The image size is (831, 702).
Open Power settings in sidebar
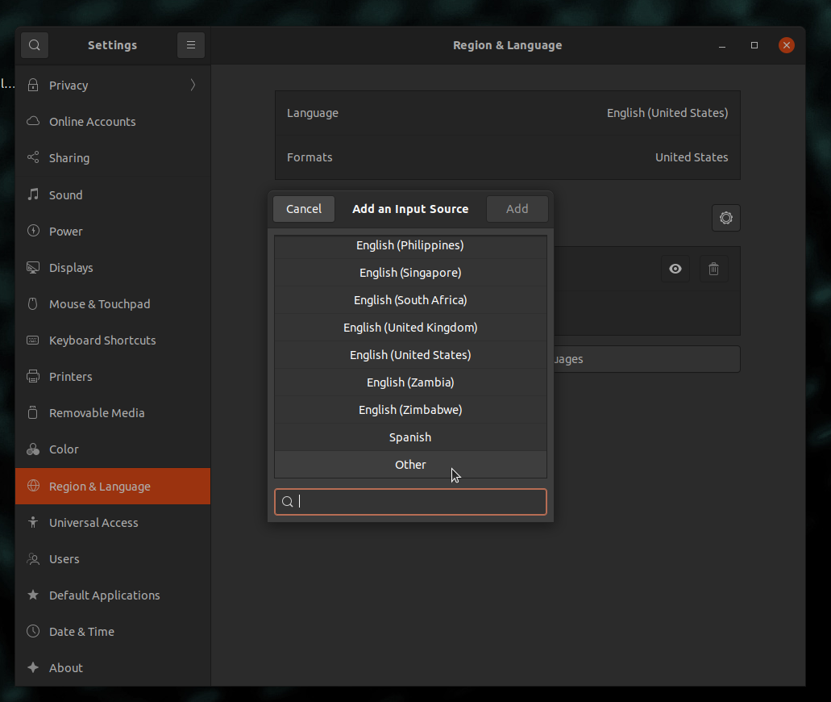pos(65,231)
